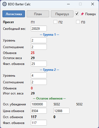99x128 pixels.
Task: Uncheck the Поверх always-on-top checkbox
Action: [77, 14]
